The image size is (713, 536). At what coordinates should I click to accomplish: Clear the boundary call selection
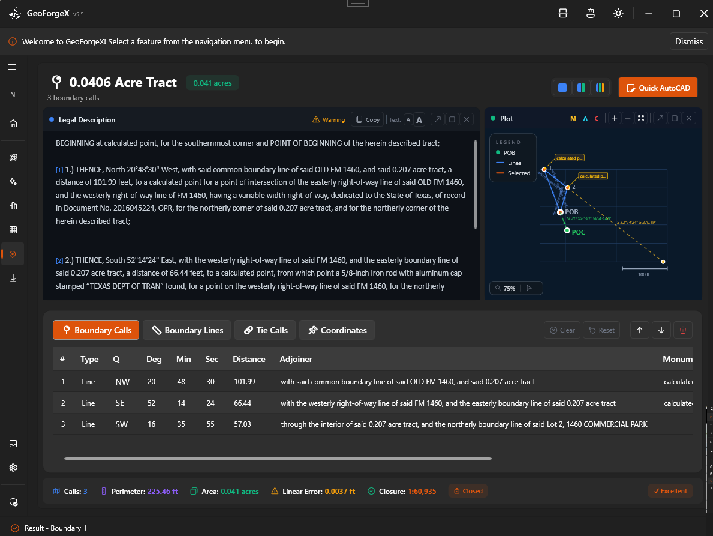click(x=562, y=330)
